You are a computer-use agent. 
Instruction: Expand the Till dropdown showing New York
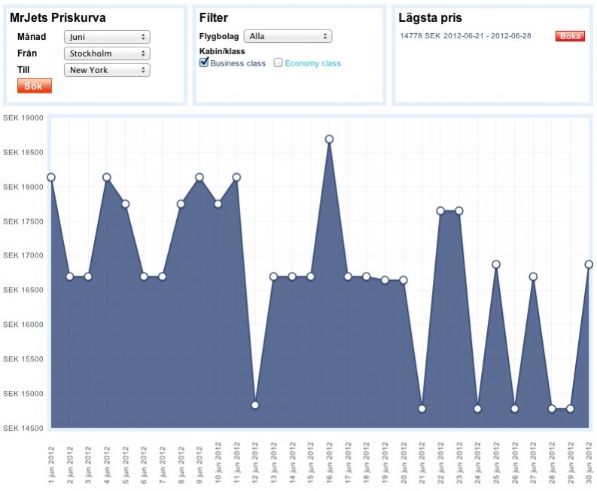[x=107, y=70]
